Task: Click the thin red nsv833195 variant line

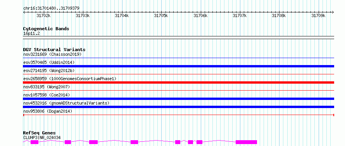Action: (x=179, y=90)
